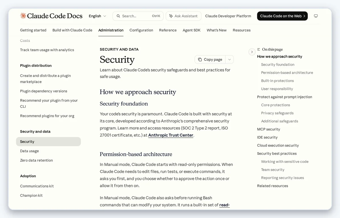Screen dimensions: 340x218
Task: Open the Agent SDK tab
Action: pyautogui.click(x=192, y=30)
